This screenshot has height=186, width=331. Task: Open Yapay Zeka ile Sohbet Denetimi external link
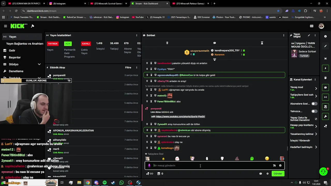[x=316, y=119]
